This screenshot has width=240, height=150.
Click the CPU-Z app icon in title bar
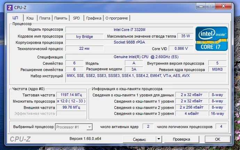click(x=10, y=8)
